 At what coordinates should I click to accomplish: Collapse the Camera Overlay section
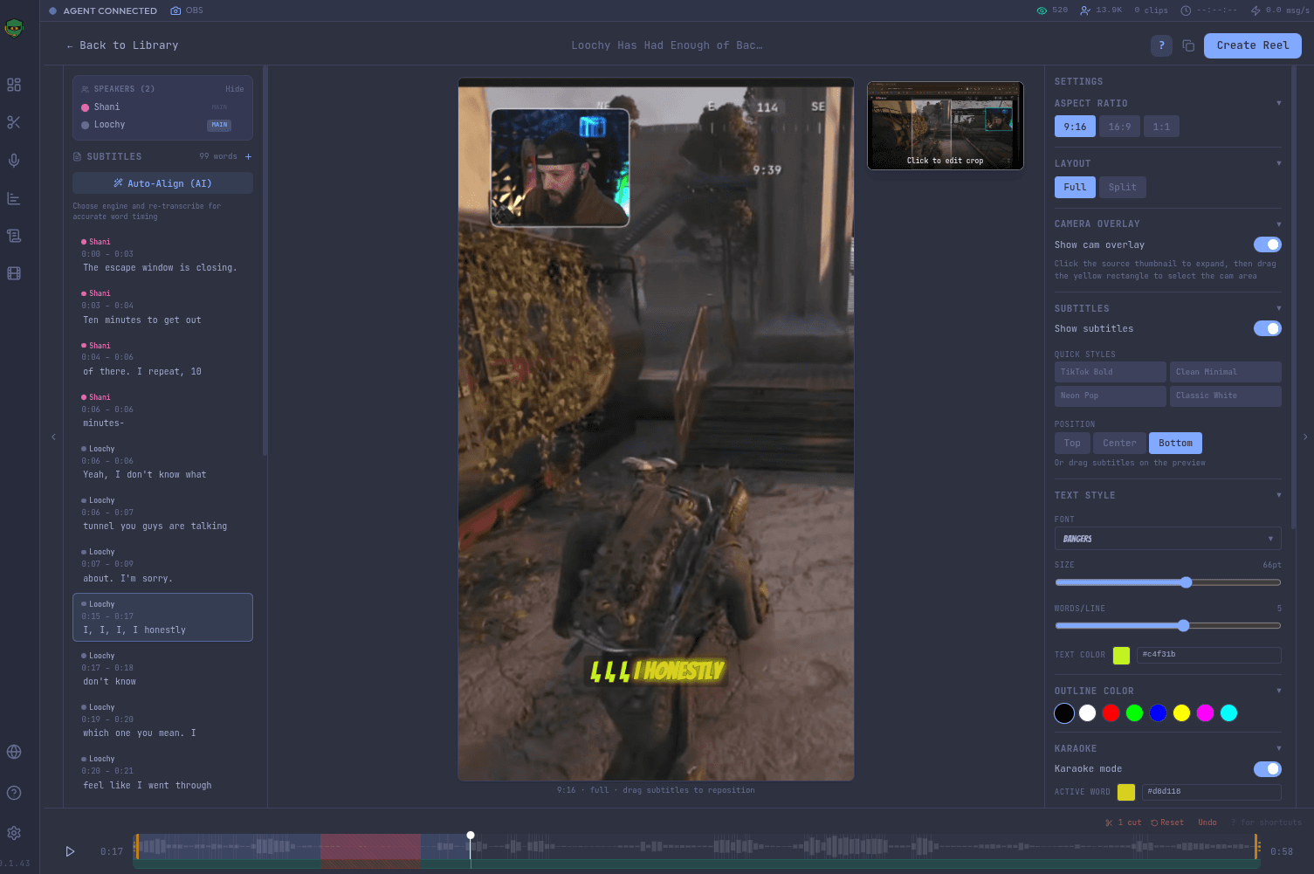[x=1279, y=224]
